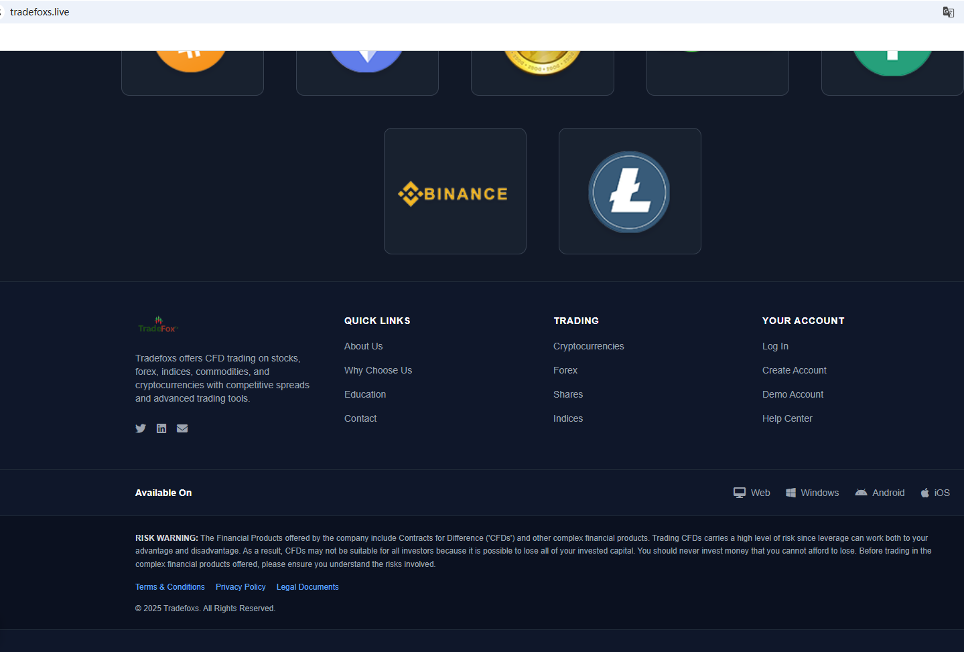Open the Legal Documents link
The width and height of the screenshot is (964, 652).
tap(307, 587)
